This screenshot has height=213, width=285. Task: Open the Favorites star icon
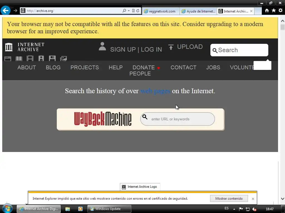click(274, 11)
